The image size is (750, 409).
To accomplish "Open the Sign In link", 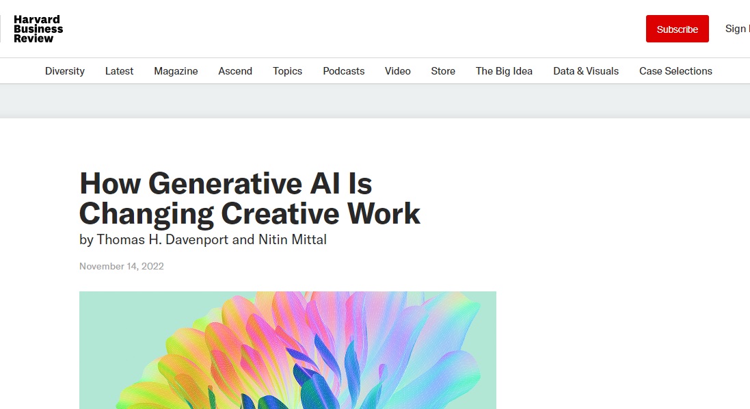I will (x=736, y=29).
